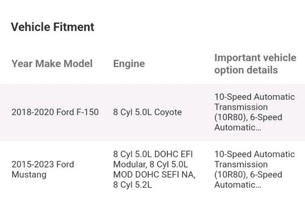
Task: Click the MOD DOHC SEFI NA engine line
Action: click(x=154, y=175)
